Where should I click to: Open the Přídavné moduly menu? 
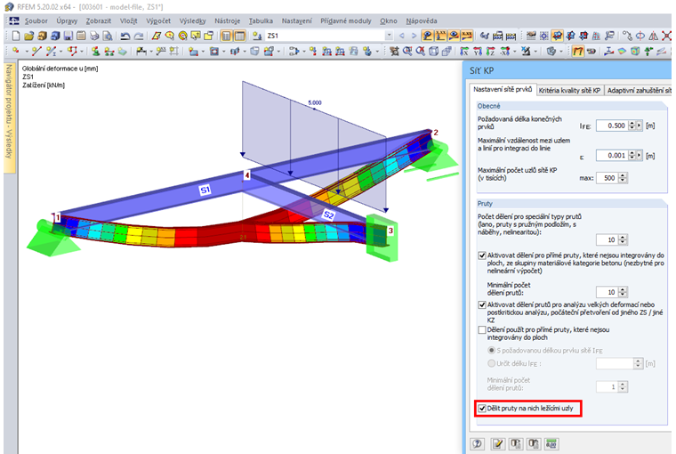coord(346,20)
